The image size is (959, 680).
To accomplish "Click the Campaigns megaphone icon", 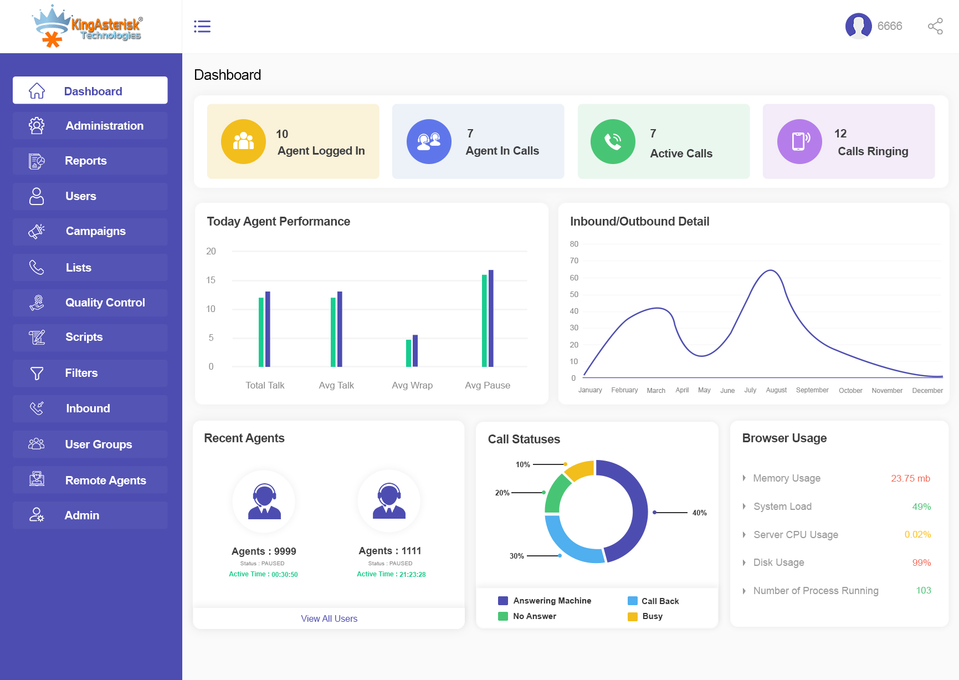I will [37, 231].
